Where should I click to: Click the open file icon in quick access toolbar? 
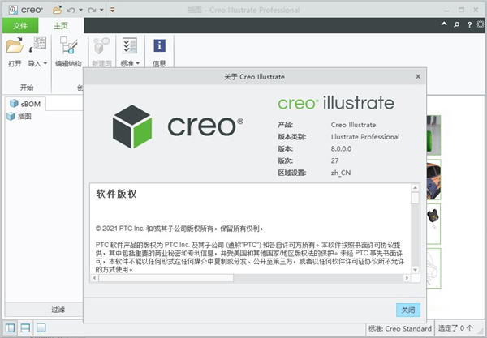[57, 10]
